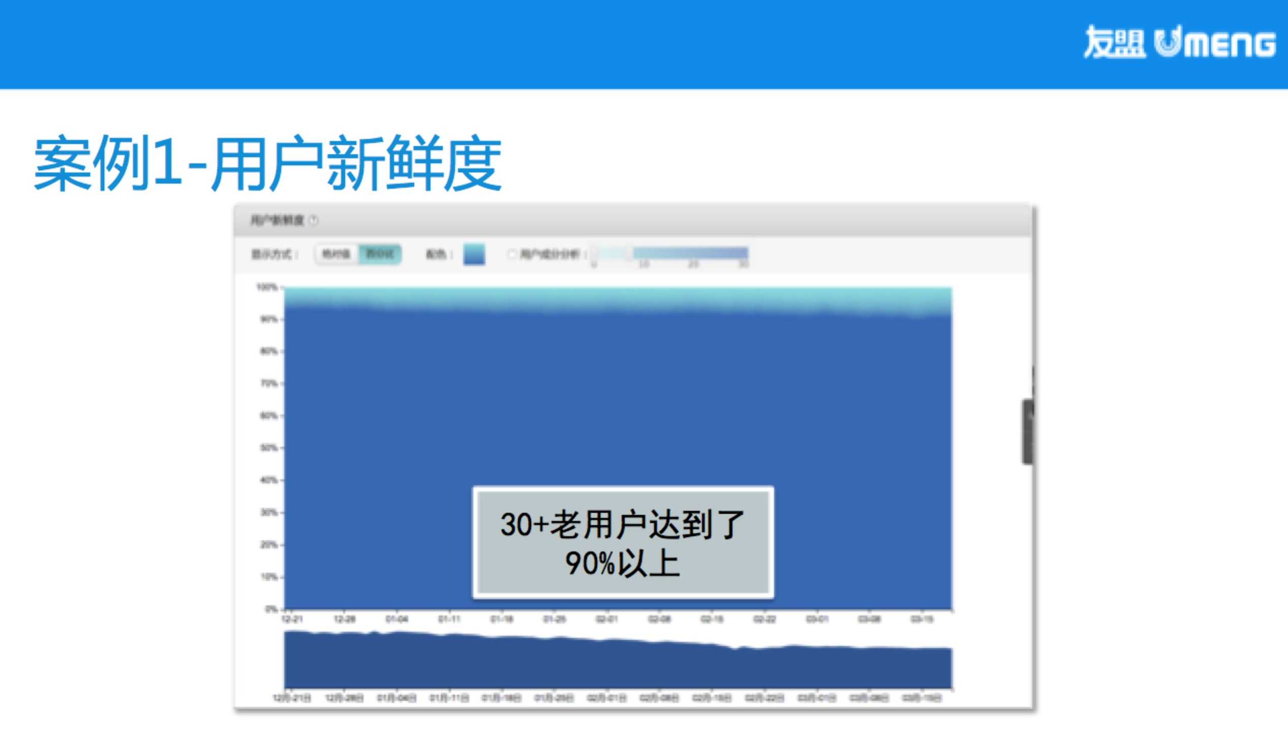Click the lower overview range chart
This screenshot has height=729, width=1288.
point(618,665)
